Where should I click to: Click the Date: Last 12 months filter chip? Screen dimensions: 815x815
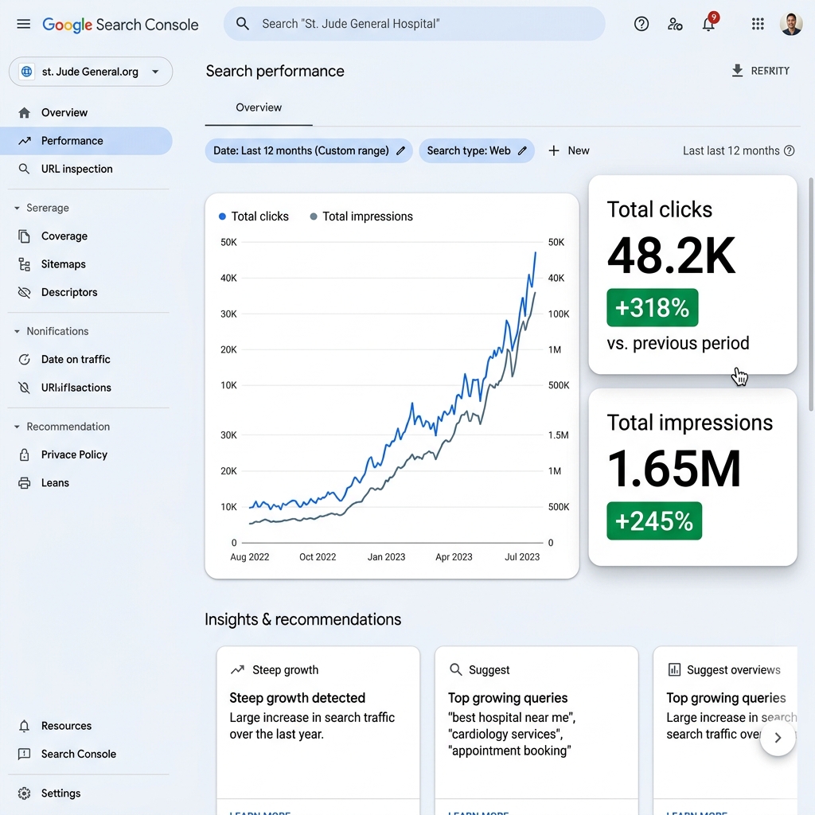click(309, 150)
